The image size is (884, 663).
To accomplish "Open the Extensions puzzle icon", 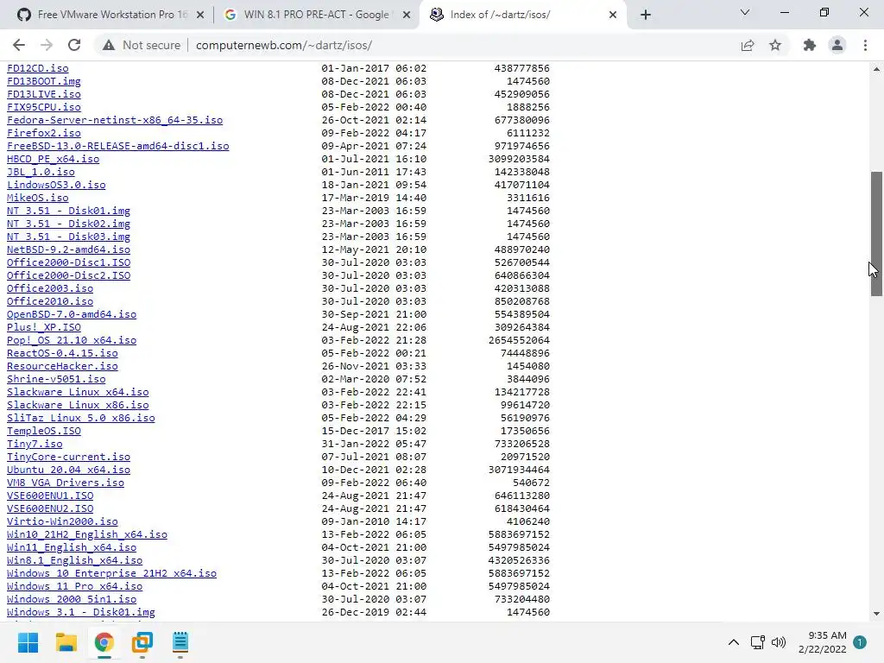I will tap(809, 45).
